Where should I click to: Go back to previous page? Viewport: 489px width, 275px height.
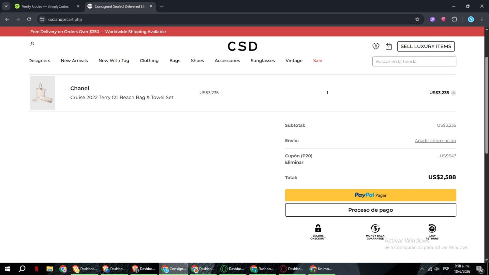(7, 19)
